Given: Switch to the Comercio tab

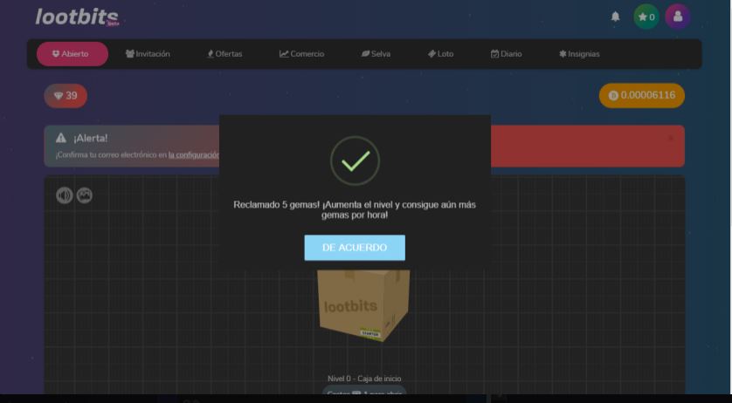Looking at the screenshot, I should click(301, 54).
